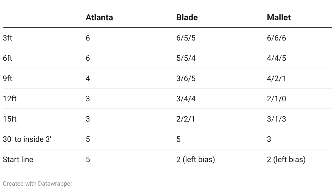Click the Blade 9ft value 3/6/5

coord(186,78)
